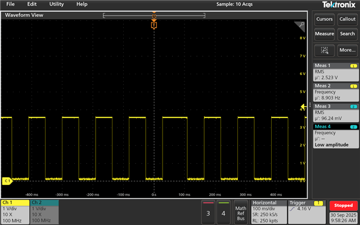Click the yellow 1 source tag in Trigger badge
This screenshot has height=225, width=360.
tap(318, 203)
